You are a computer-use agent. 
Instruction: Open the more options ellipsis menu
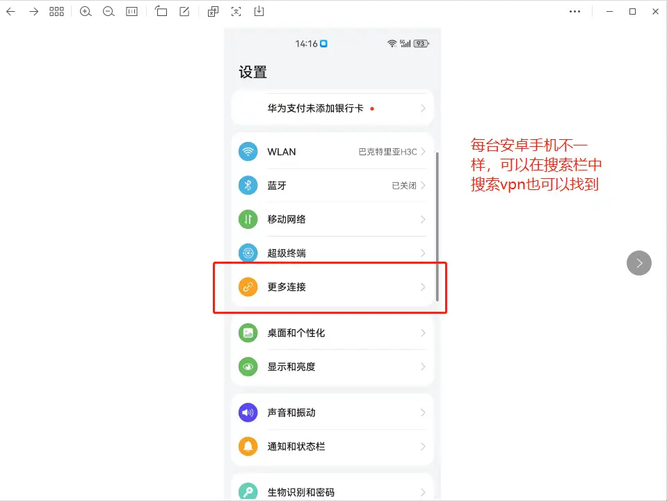574,12
